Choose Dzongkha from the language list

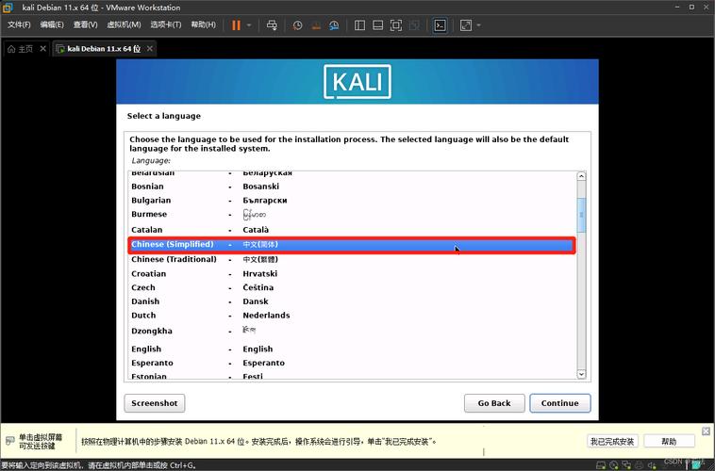(x=350, y=331)
